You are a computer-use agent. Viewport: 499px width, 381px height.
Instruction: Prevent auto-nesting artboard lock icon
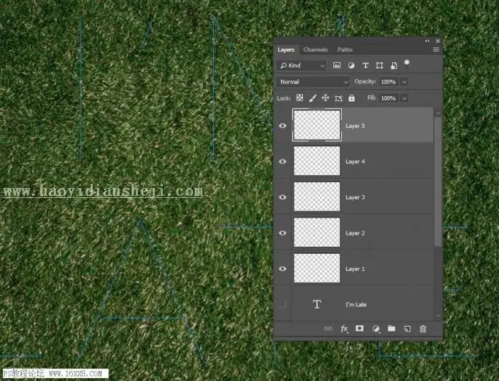pos(338,98)
